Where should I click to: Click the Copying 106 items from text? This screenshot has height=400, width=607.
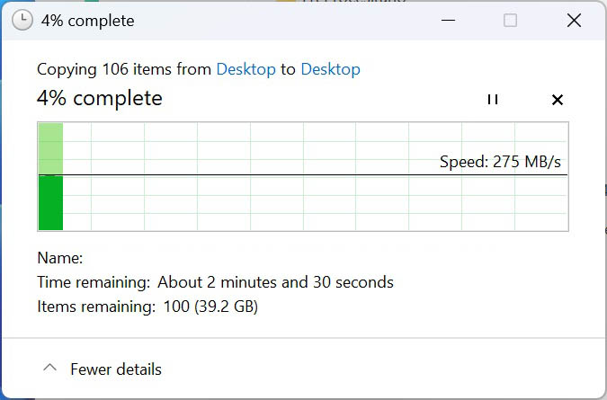pyautogui.click(x=124, y=69)
